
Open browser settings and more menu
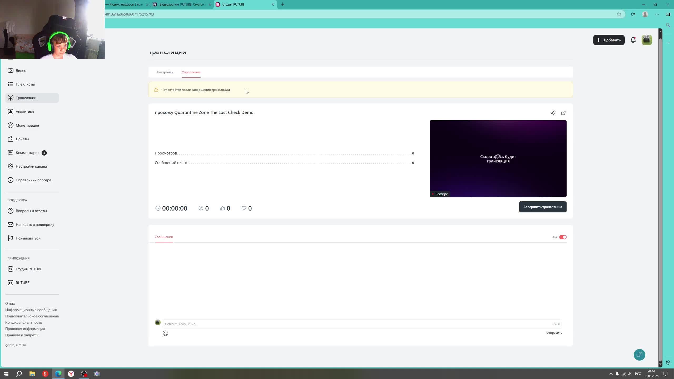coord(657,14)
